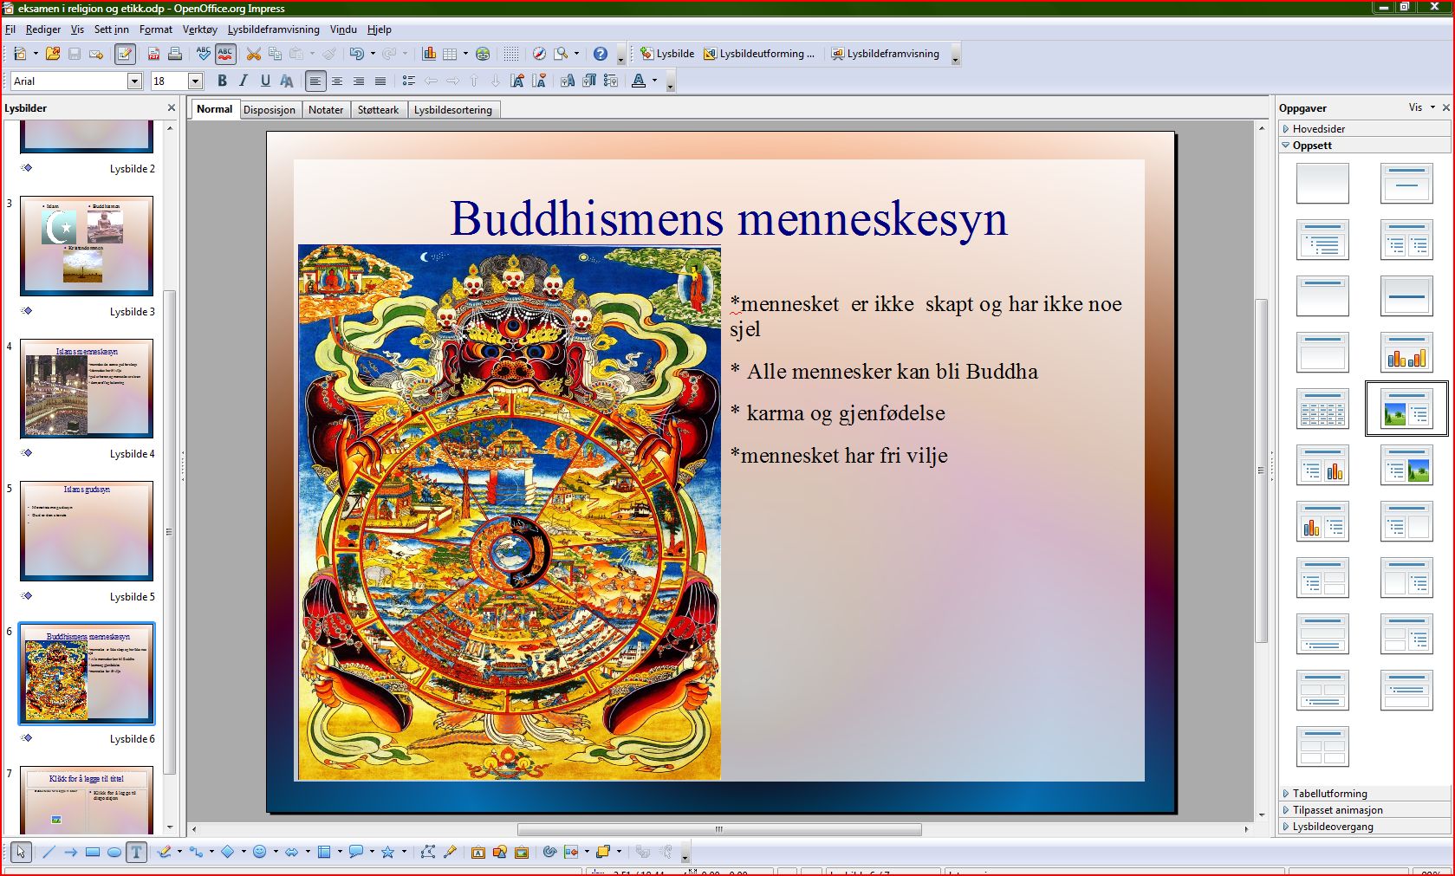Screen dimensions: 1455x876
Task: Open the New document dropdown arrow
Action: click(36, 54)
